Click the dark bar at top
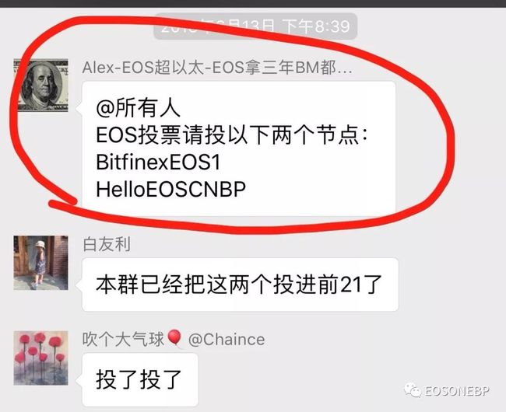This screenshot has height=412, width=506. point(253,4)
